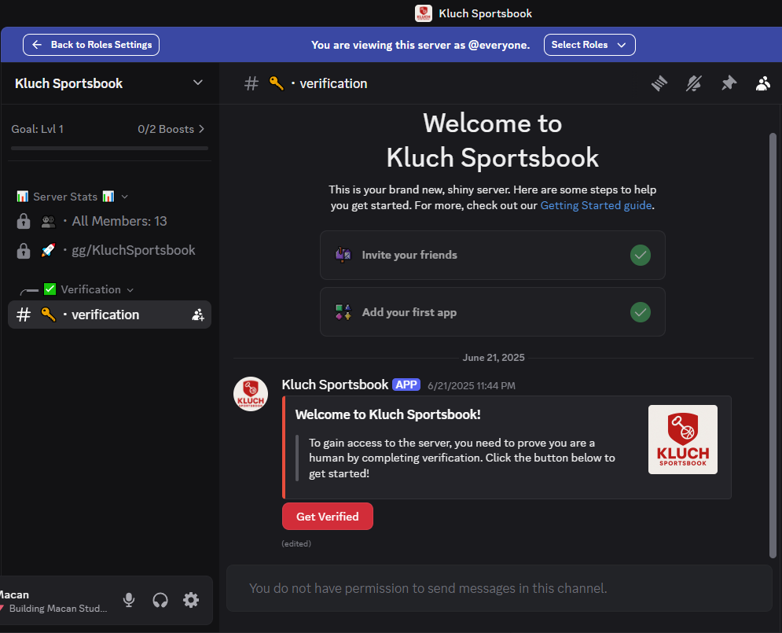This screenshot has width=782, height=633.
Task: Click the "Welcome to Kluch Sportsbook!" embed title
Action: tap(388, 414)
